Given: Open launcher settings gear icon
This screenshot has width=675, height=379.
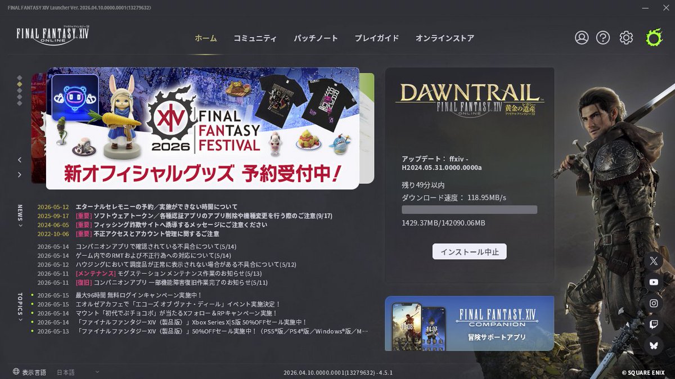Looking at the screenshot, I should tap(626, 38).
